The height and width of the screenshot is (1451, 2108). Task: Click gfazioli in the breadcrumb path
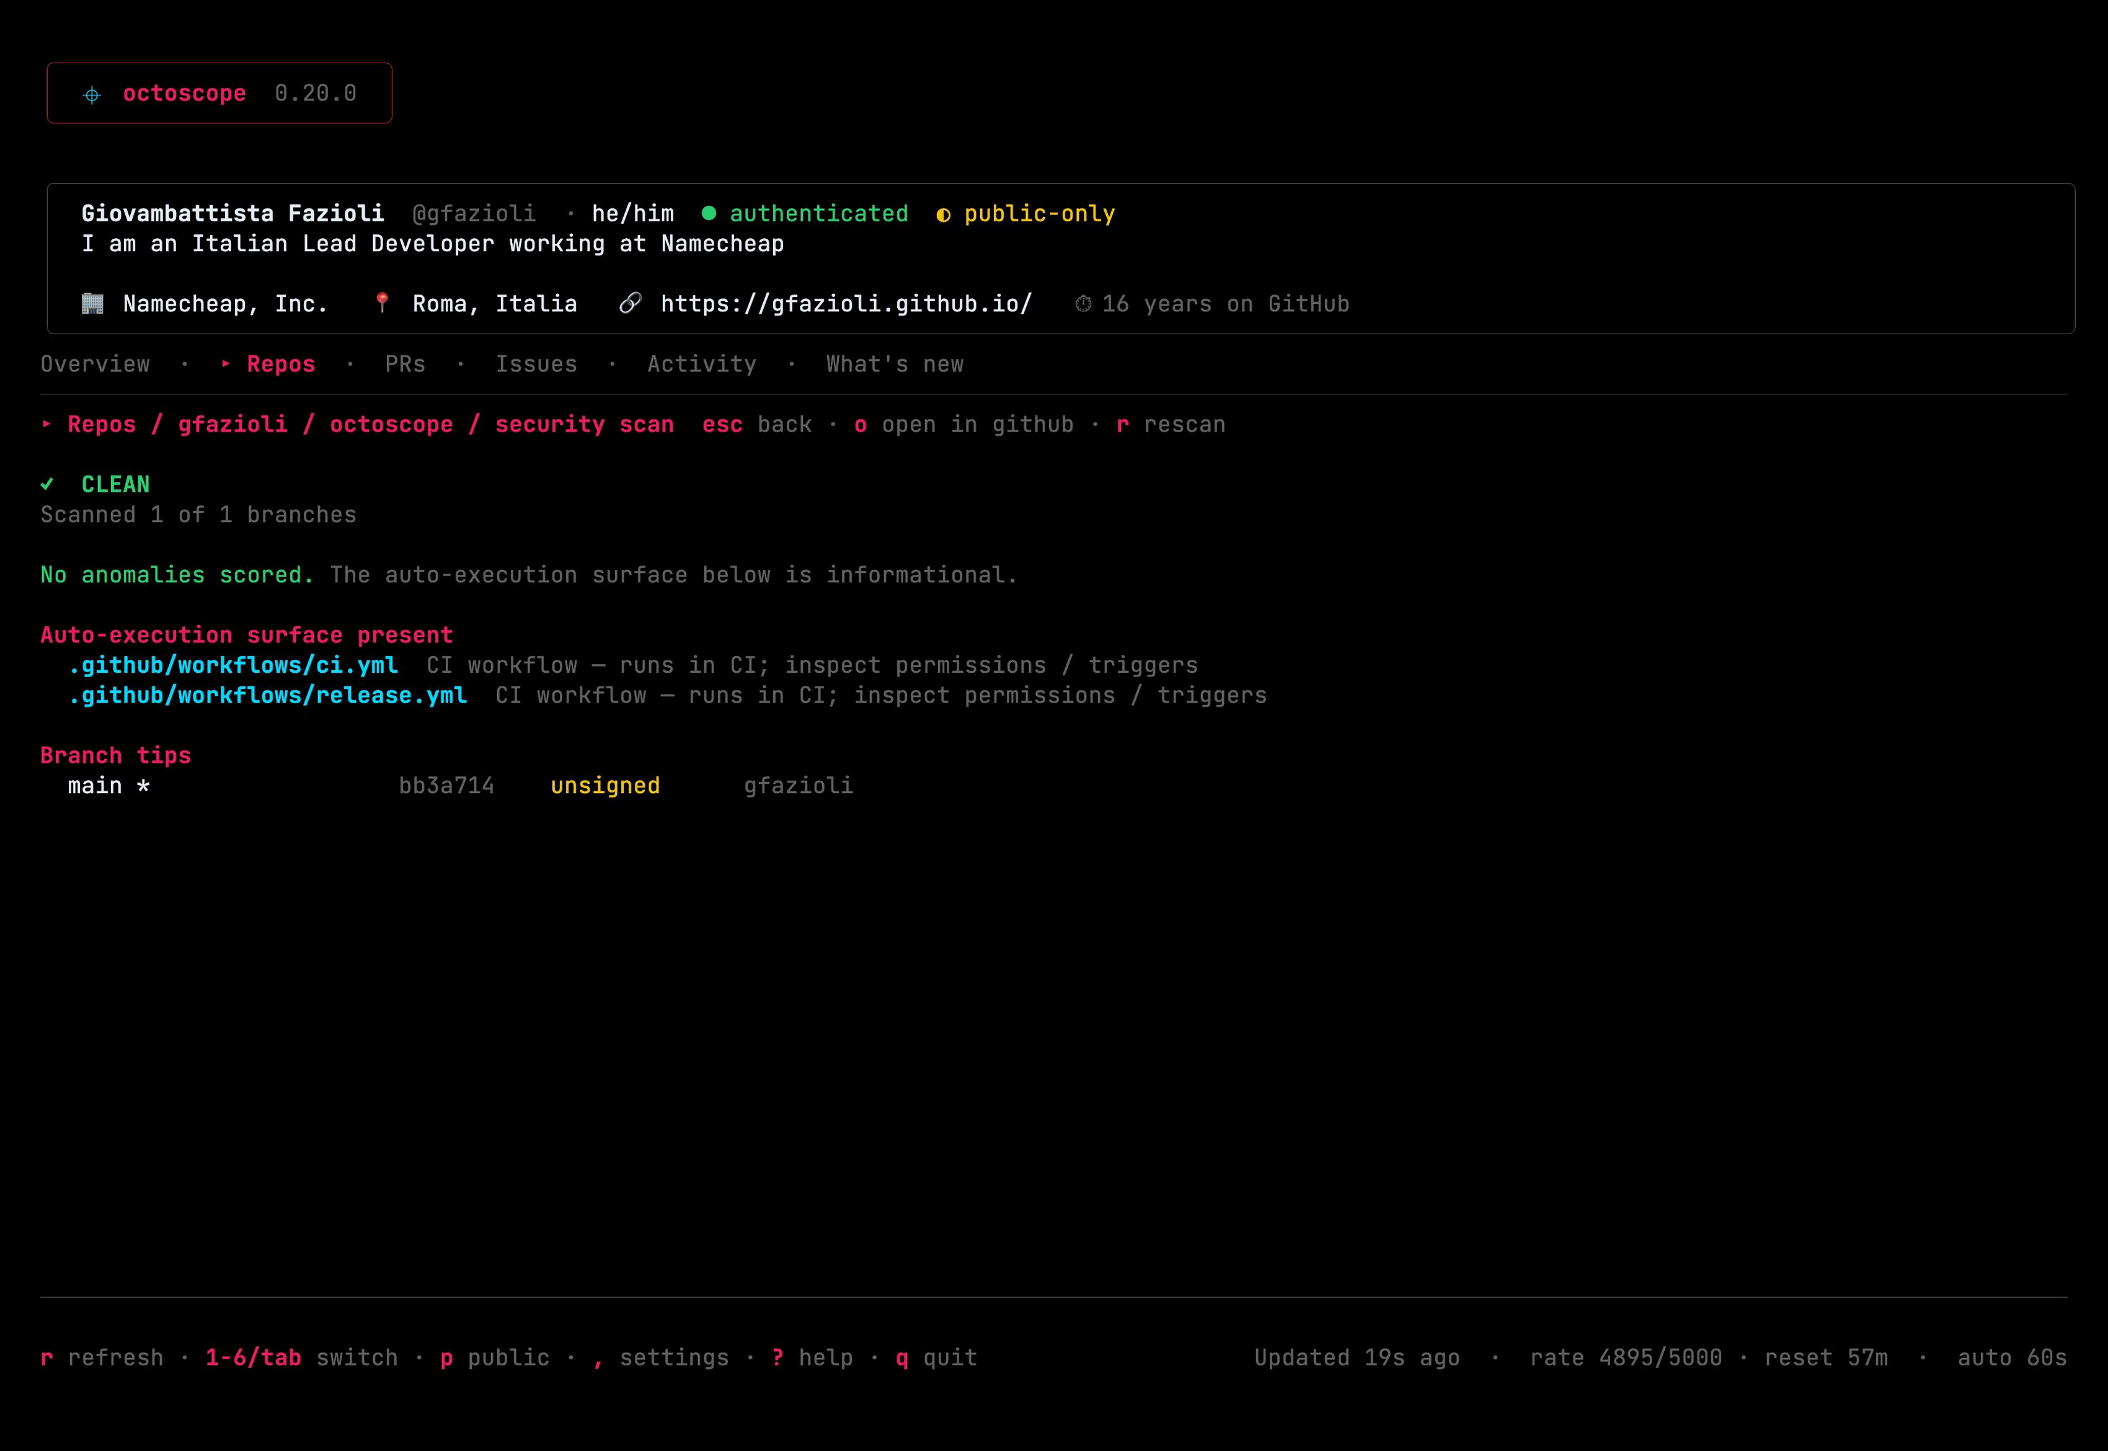232,425
